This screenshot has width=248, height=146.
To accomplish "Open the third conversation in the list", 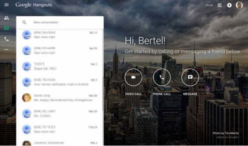I will [x=60, y=66].
